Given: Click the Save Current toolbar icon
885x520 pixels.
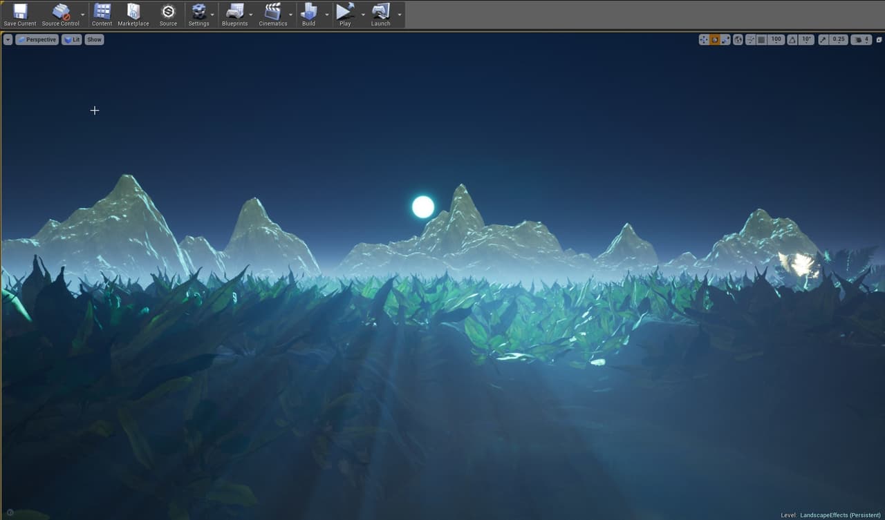Looking at the screenshot, I should click(x=19, y=15).
